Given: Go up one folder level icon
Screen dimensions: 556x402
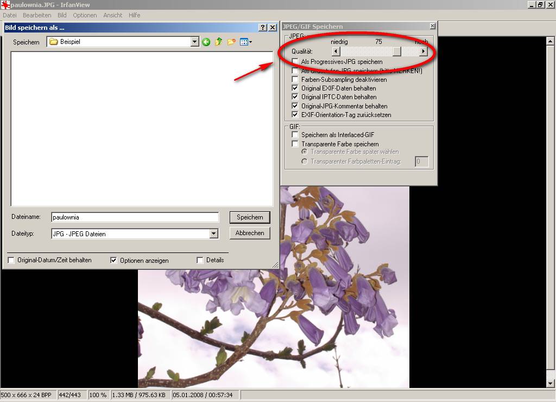Looking at the screenshot, I should [219, 42].
